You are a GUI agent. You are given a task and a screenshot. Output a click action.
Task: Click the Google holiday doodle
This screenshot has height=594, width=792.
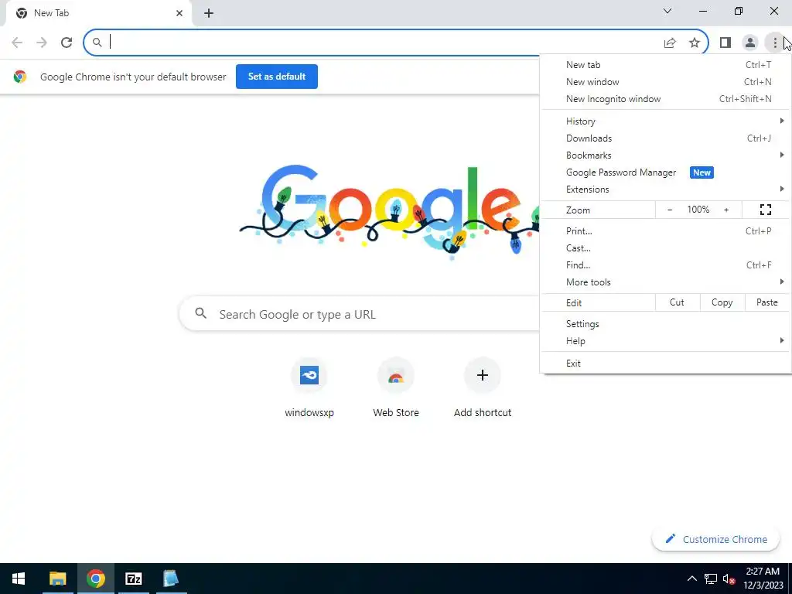389,211
